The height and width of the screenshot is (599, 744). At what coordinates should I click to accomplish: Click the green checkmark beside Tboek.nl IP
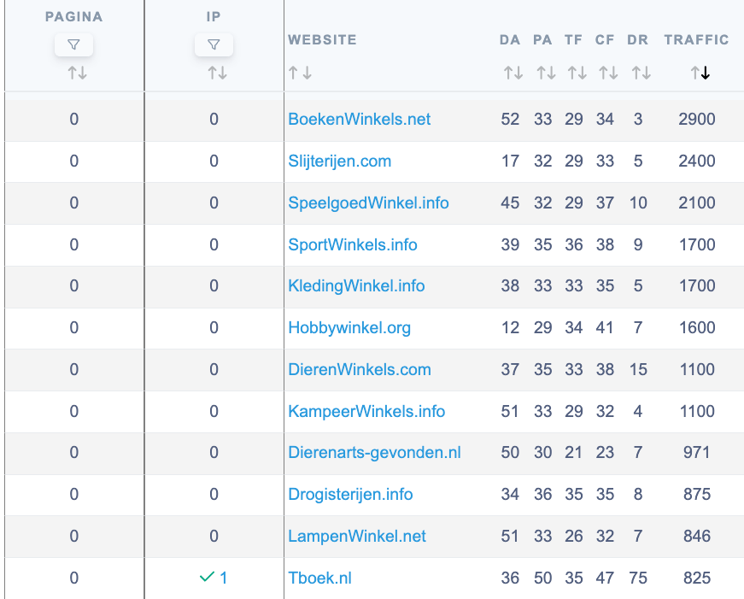pos(206,577)
